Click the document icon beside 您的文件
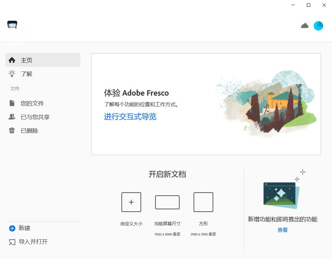The image size is (332, 259). (12, 103)
